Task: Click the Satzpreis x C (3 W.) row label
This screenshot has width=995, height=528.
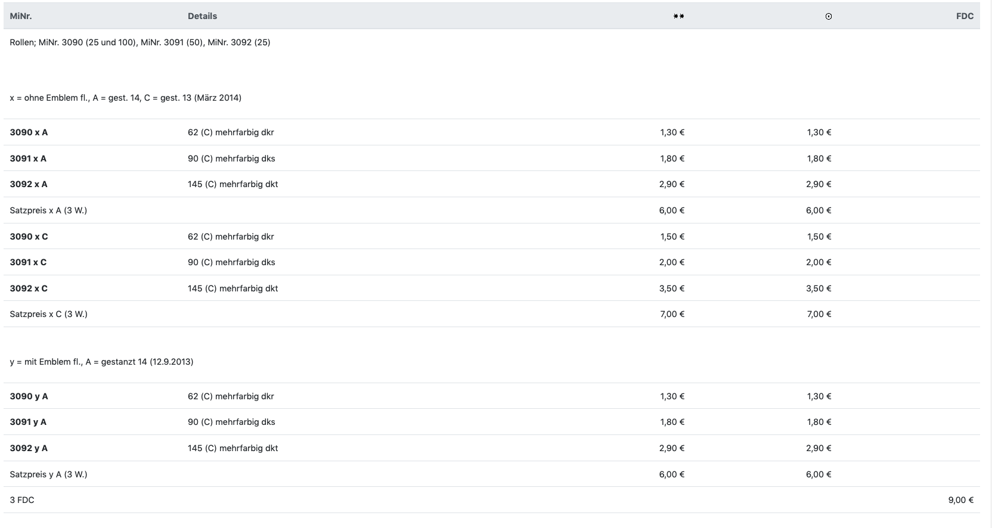Action: coord(48,314)
